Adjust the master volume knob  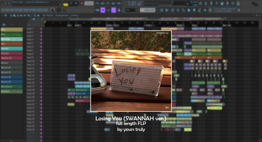click(52, 10)
